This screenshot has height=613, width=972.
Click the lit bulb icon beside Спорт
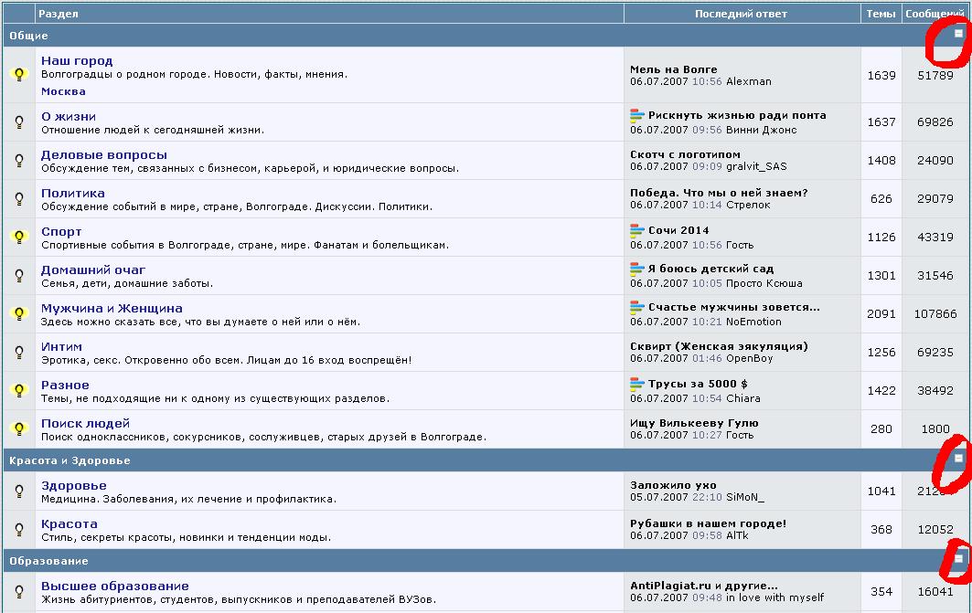(x=18, y=238)
